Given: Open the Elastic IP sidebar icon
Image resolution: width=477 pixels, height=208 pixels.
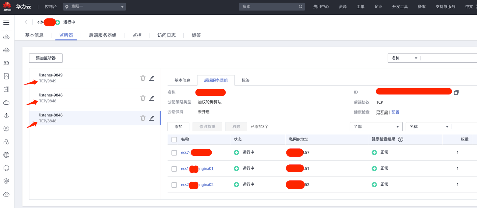Looking at the screenshot, I should click(6, 129).
